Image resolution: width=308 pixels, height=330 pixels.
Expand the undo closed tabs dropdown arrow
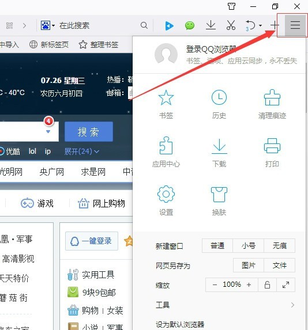(x=261, y=26)
